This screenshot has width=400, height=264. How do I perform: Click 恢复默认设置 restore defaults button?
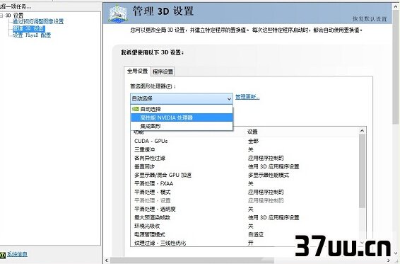pyautogui.click(x=370, y=19)
